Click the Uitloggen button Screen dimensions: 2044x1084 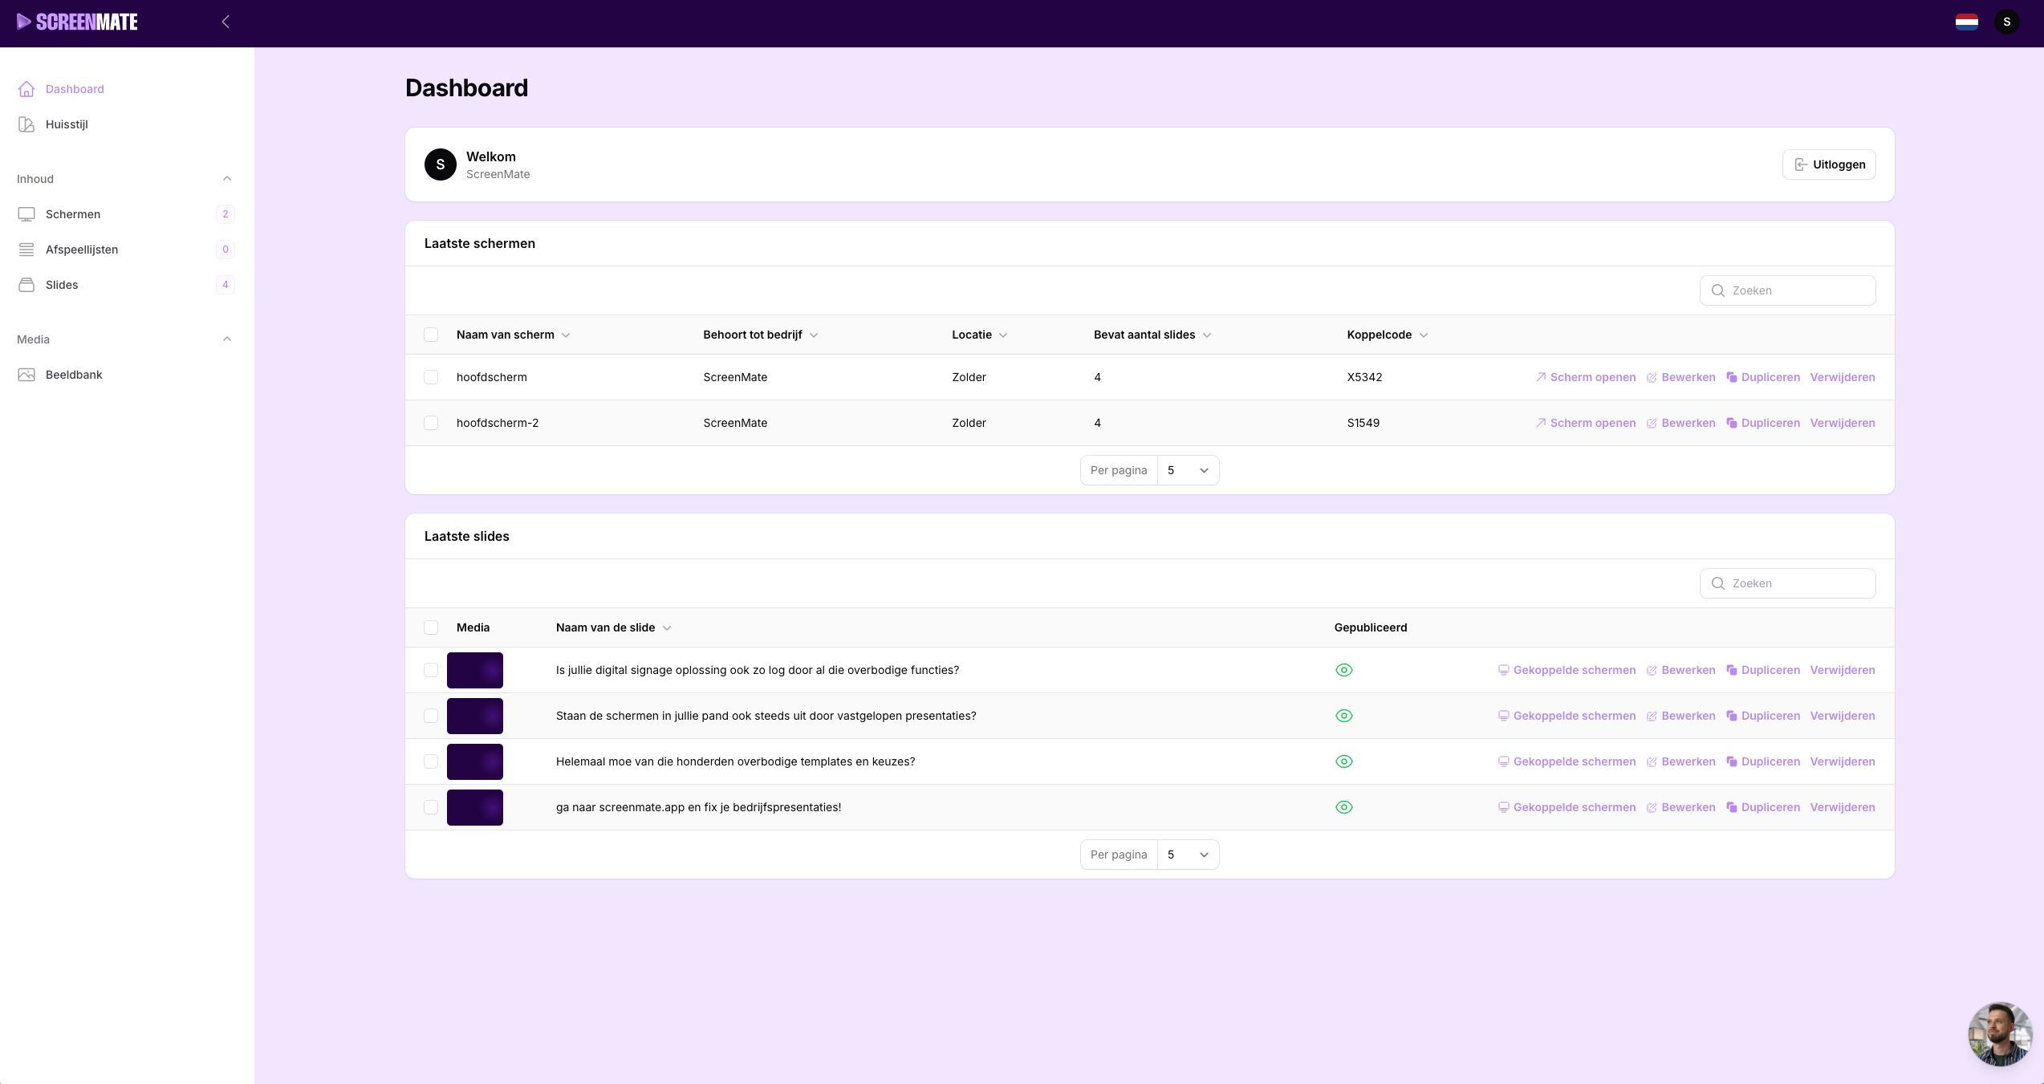1829,164
